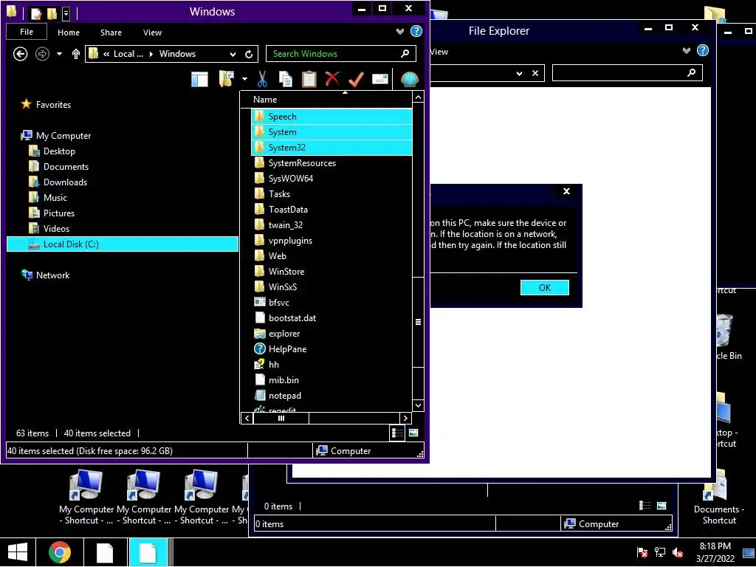Click the Properties icon in the quick access toolbar
This screenshot has height=567, width=756.
coord(37,13)
